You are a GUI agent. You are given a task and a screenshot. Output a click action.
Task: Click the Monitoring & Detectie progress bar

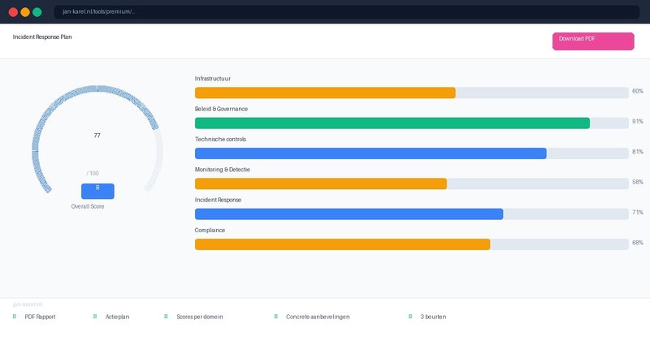click(x=412, y=183)
